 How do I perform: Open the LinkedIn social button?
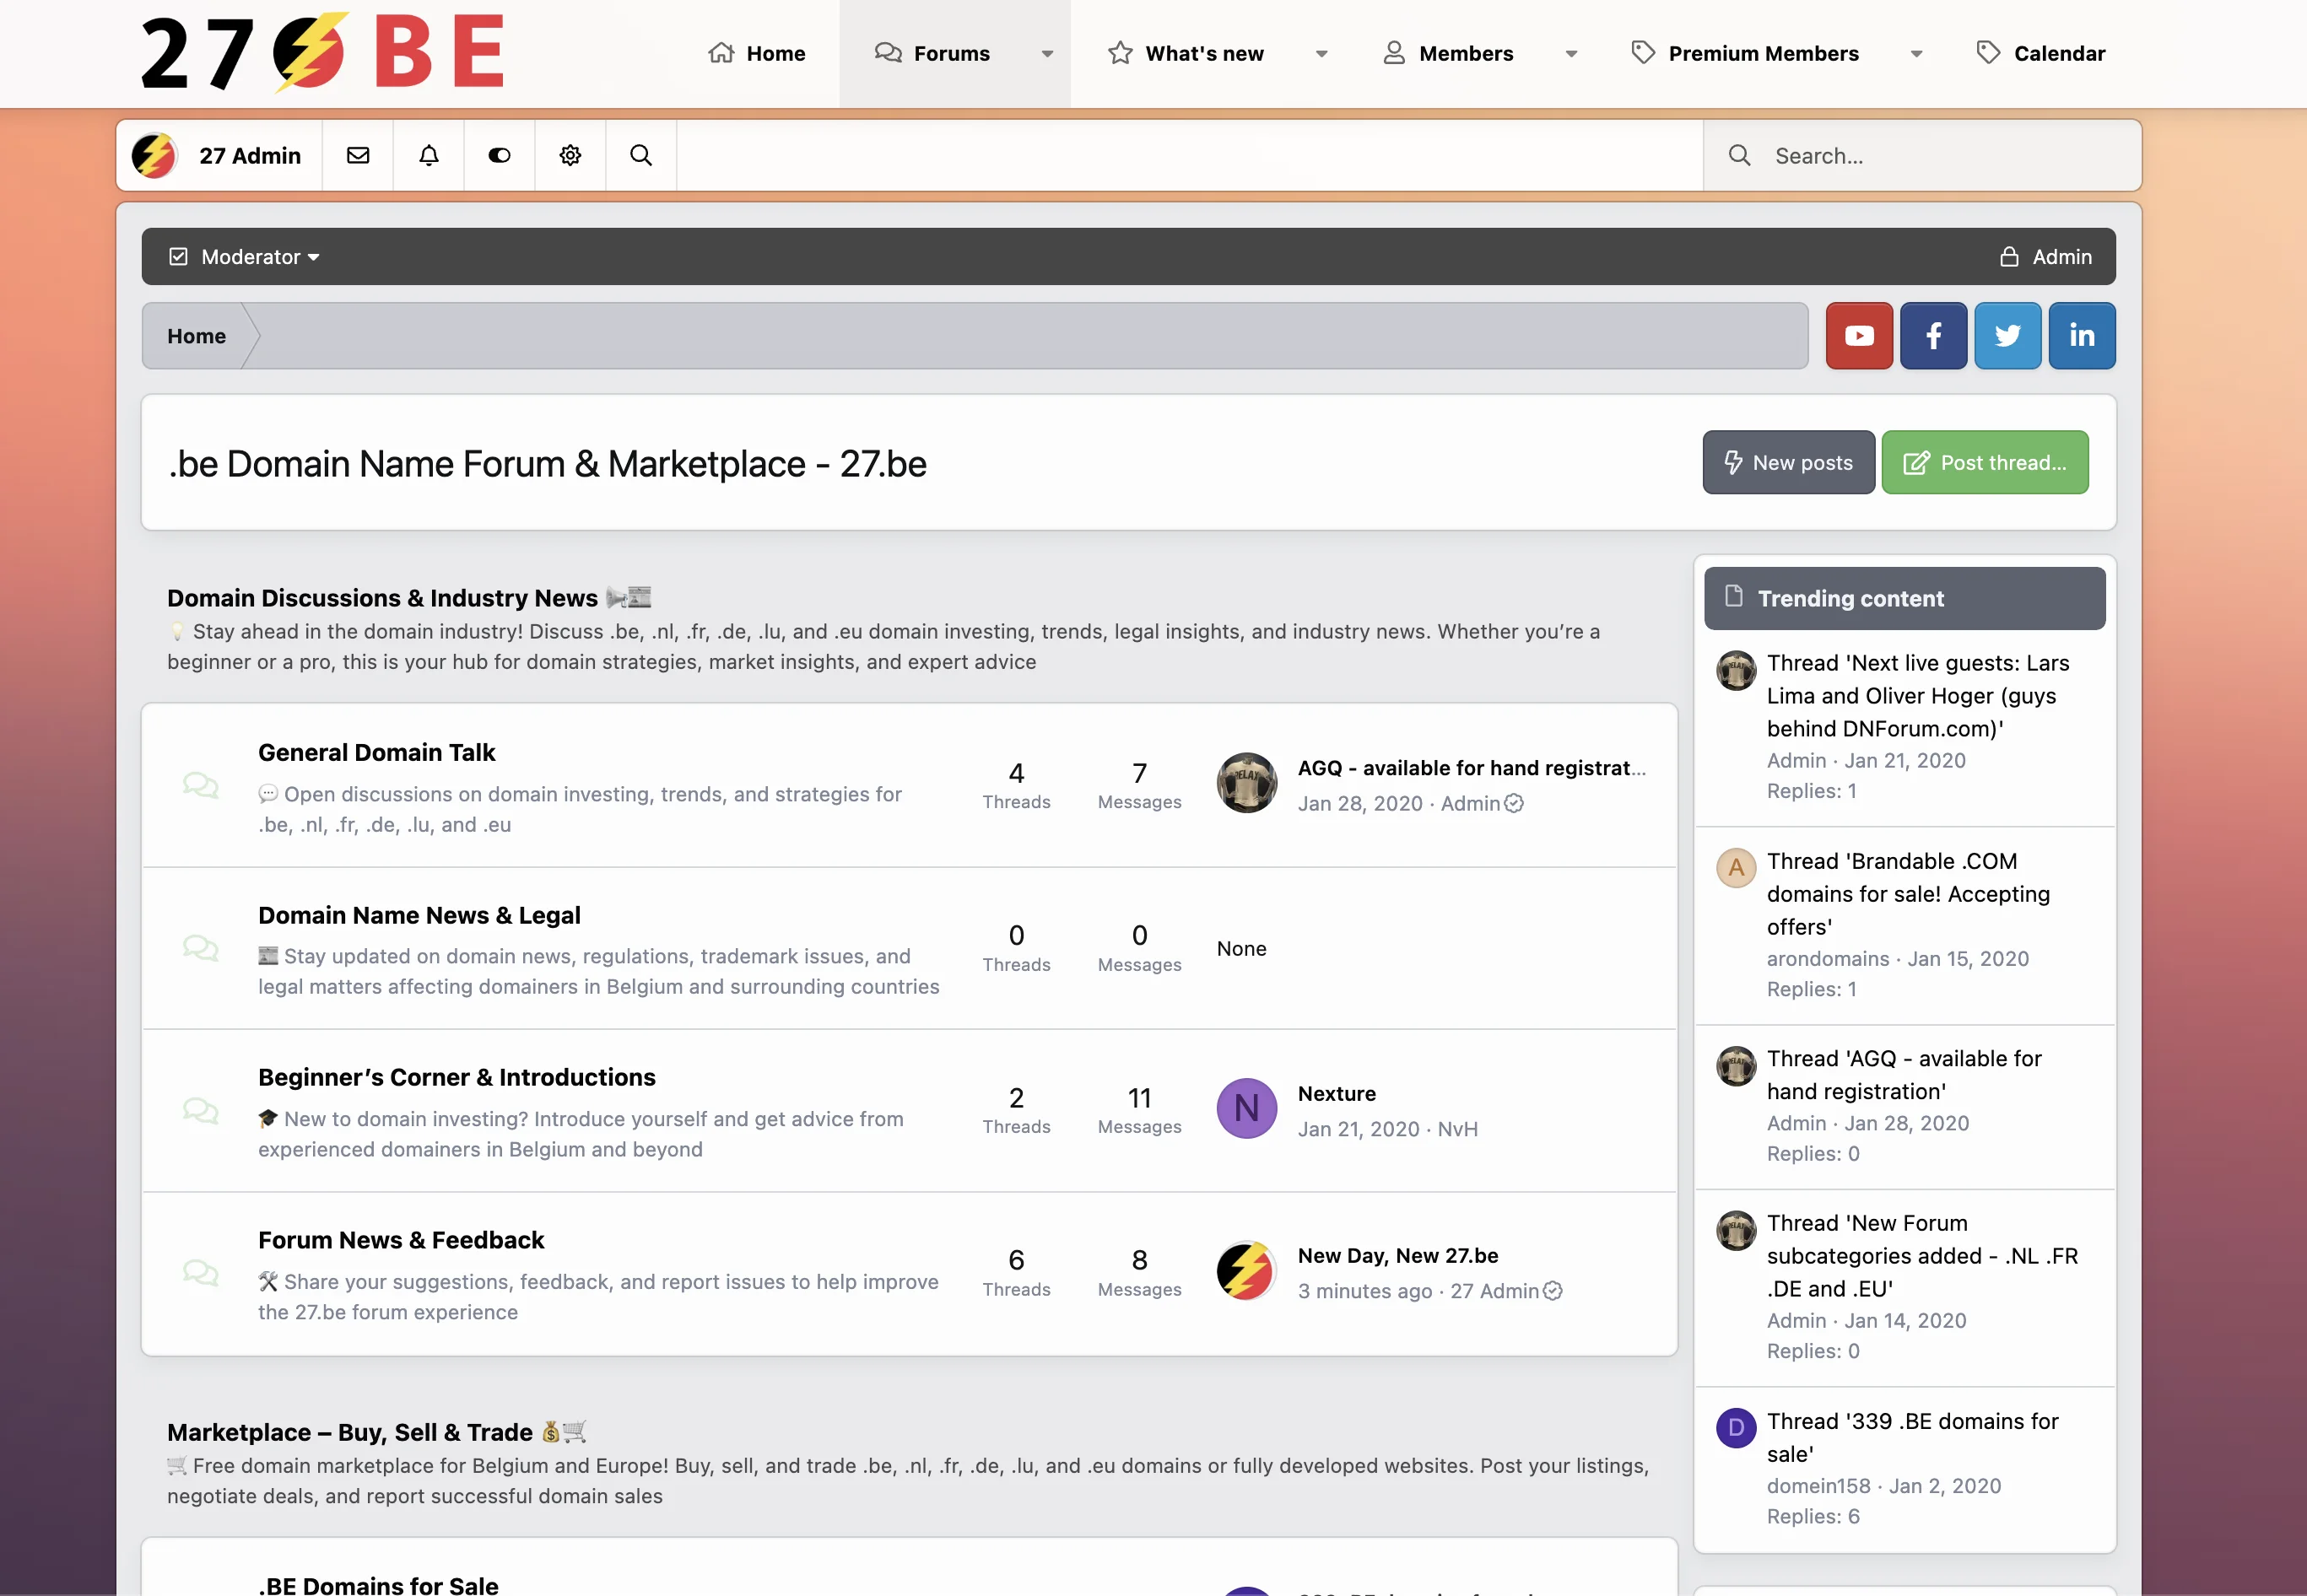(2082, 336)
